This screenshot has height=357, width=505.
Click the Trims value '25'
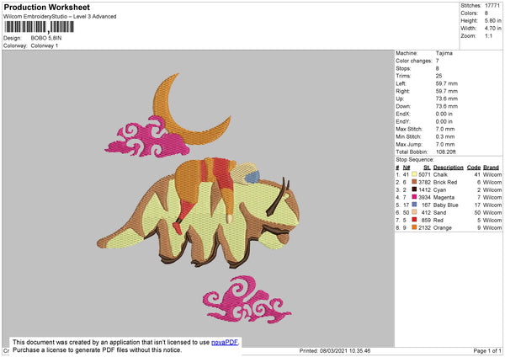pyautogui.click(x=439, y=76)
